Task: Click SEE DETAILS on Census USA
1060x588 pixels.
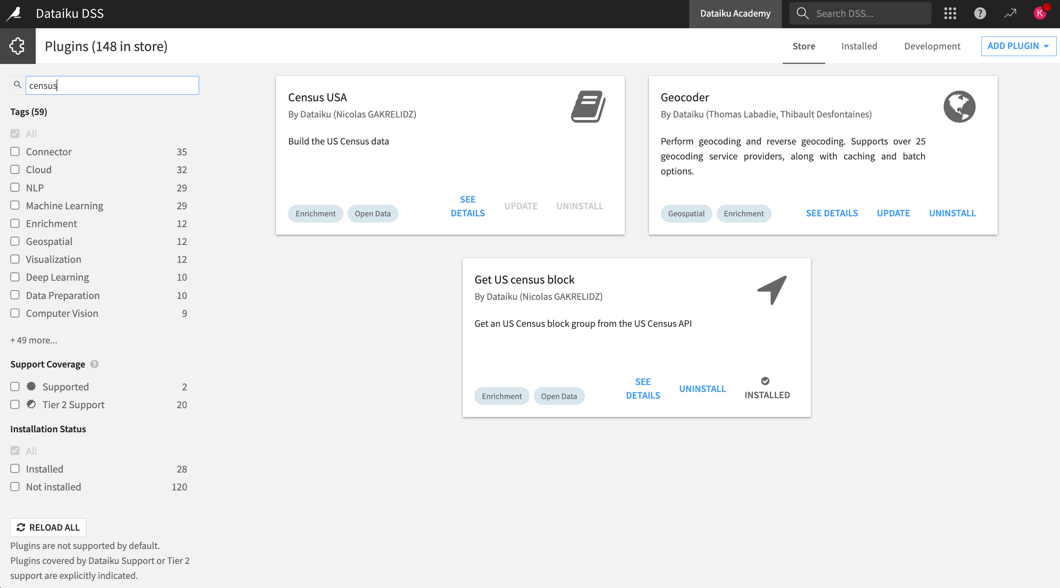Action: [x=468, y=206]
